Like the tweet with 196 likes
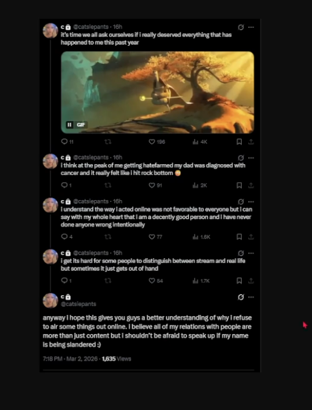 coord(157,141)
